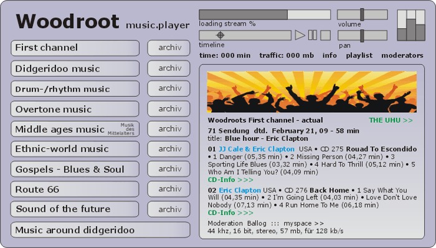Open THE UHU >> link
This screenshot has height=248, width=436.
click(391, 120)
